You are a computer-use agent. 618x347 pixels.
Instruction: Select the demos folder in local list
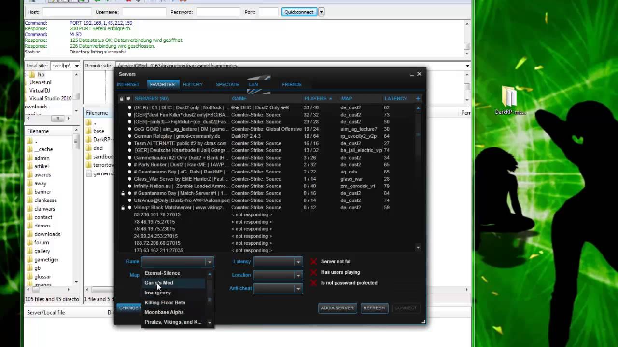[42, 226]
